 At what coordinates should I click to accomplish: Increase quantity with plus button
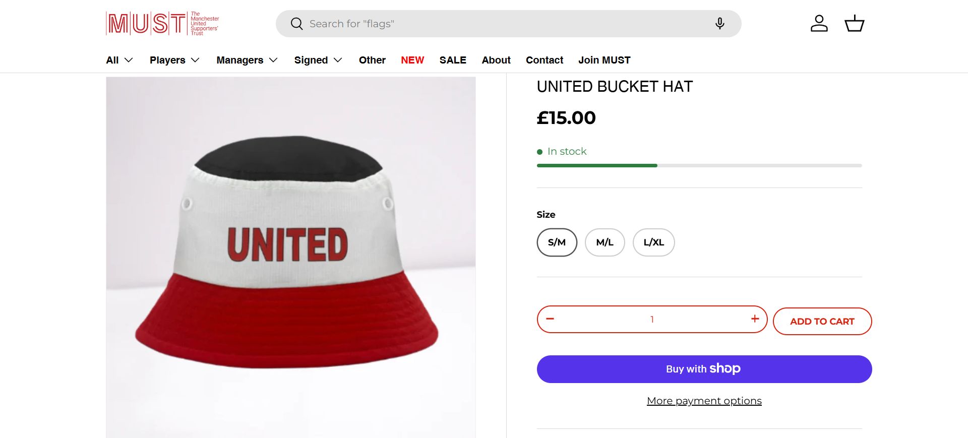[755, 319]
